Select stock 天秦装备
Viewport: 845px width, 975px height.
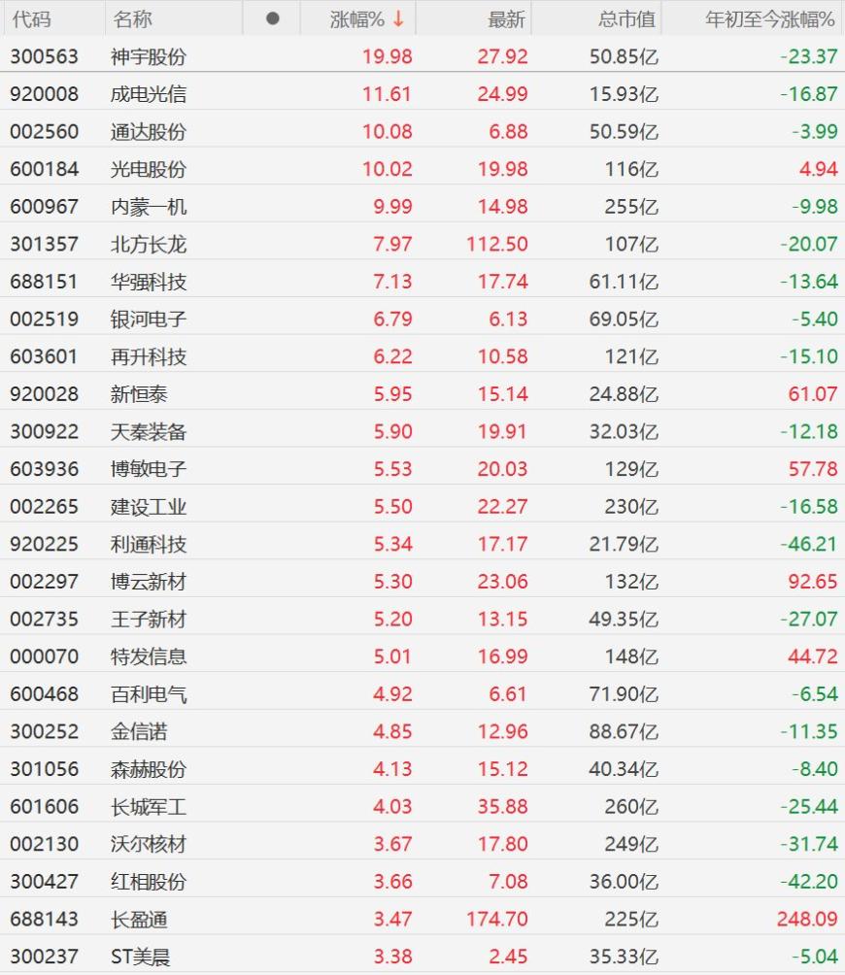pyautogui.click(x=149, y=431)
